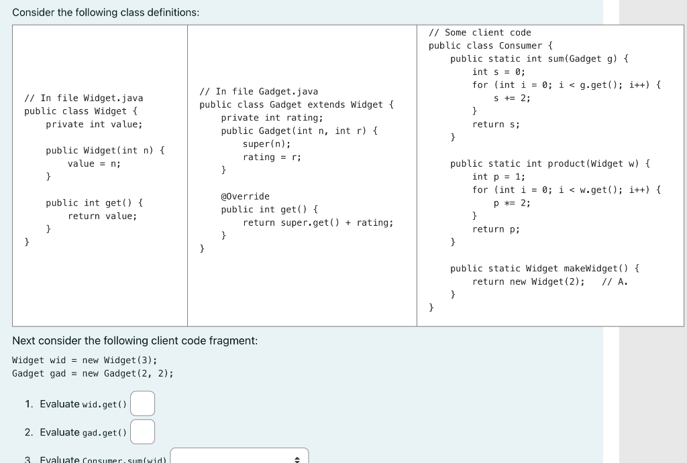Click the gad.get() answer input box

point(142,432)
